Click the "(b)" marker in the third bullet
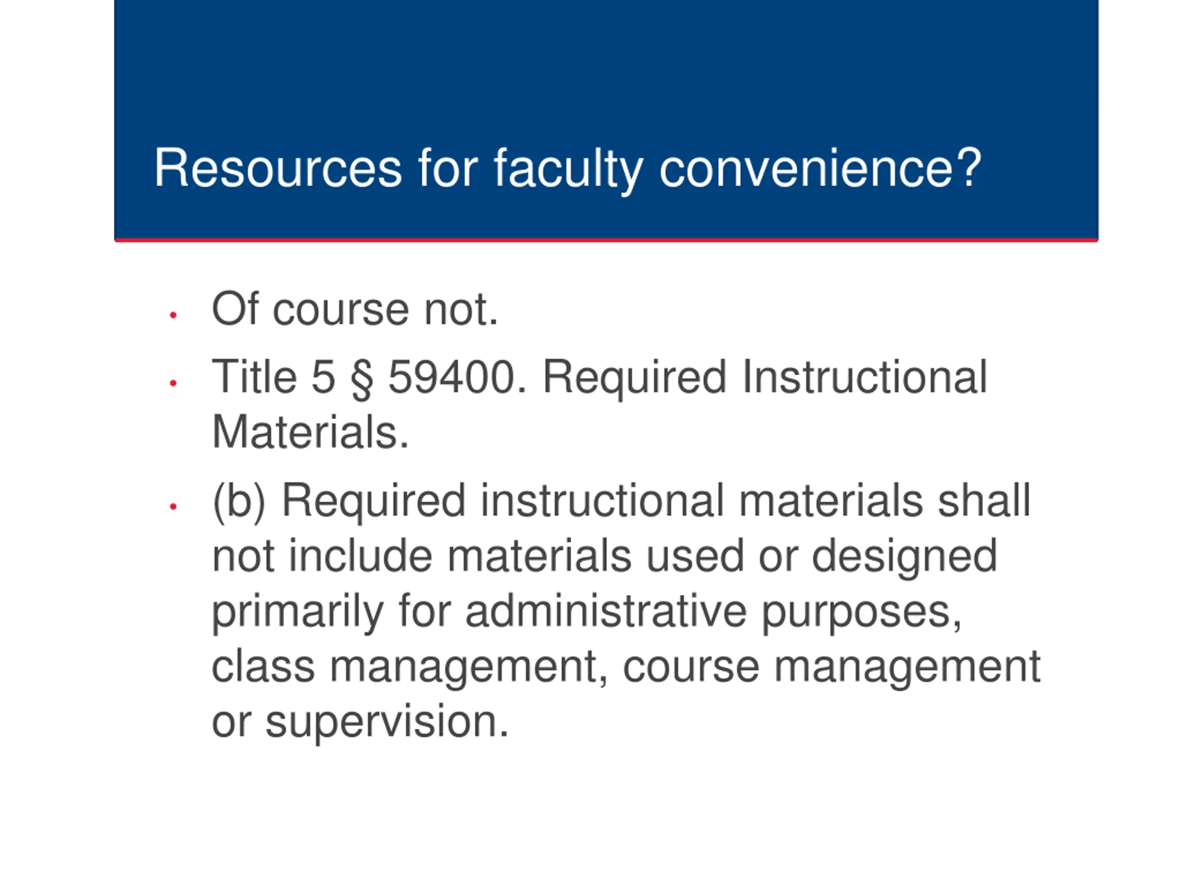The height and width of the screenshot is (886, 1181). (239, 501)
